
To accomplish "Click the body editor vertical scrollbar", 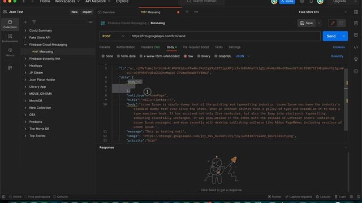I will (x=346, y=100).
